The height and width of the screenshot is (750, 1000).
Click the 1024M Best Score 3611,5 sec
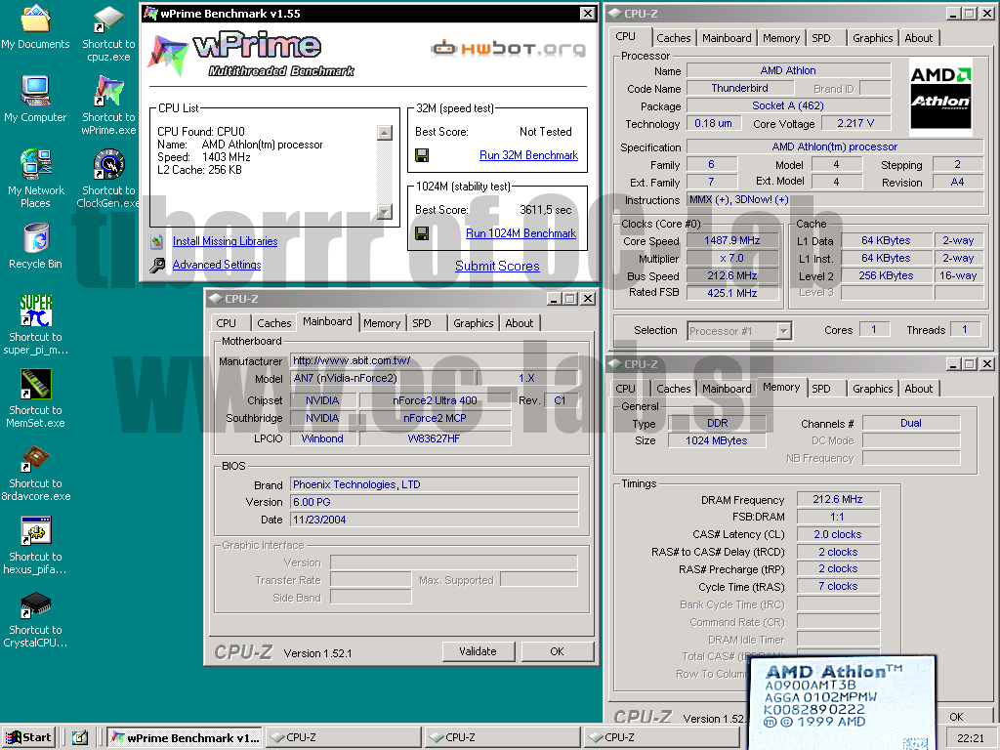(x=545, y=210)
